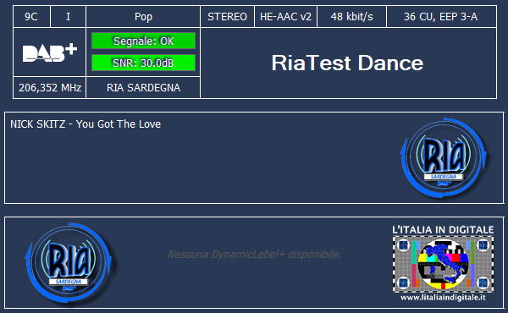The height and width of the screenshot is (313, 508).
Task: Select the 9C channel cell
Action: point(31,16)
